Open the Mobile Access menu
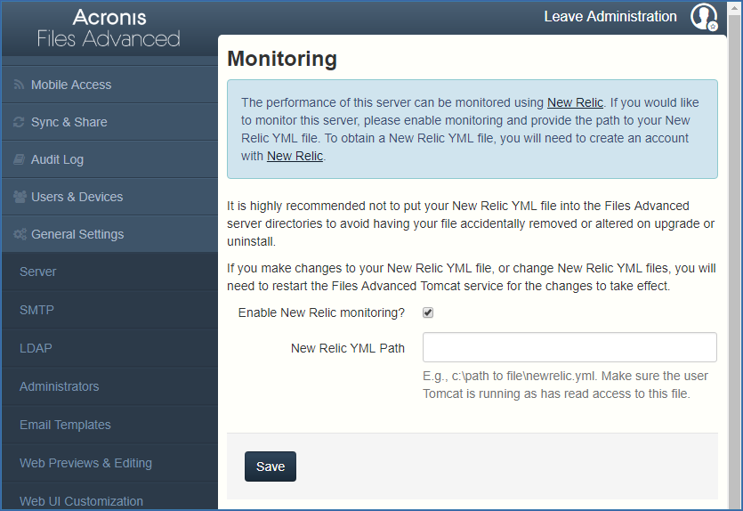 coord(110,85)
